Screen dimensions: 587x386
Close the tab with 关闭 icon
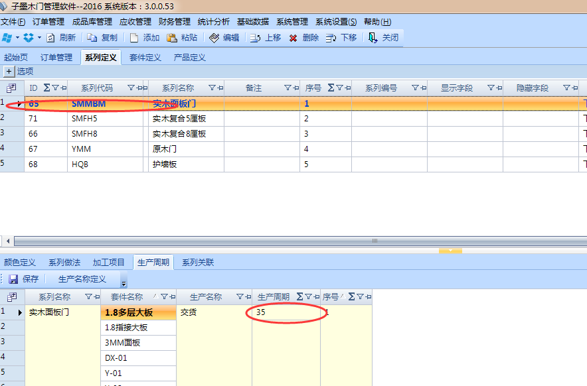coord(373,38)
